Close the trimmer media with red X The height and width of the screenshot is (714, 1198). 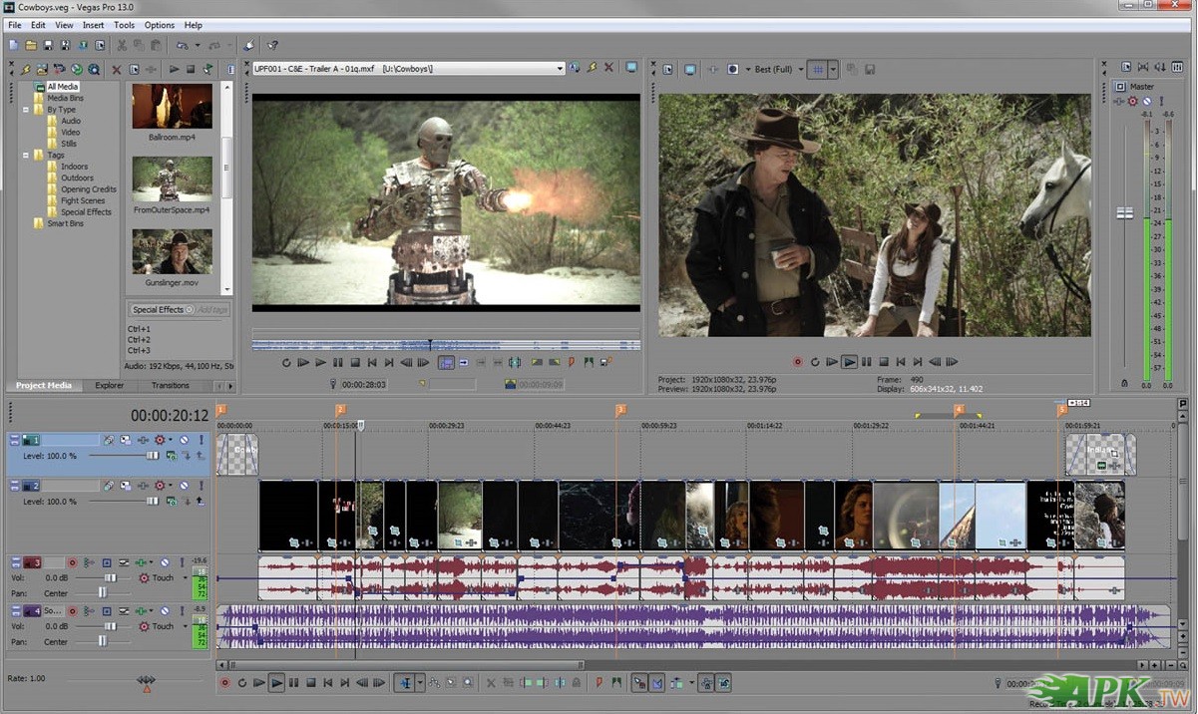[608, 68]
